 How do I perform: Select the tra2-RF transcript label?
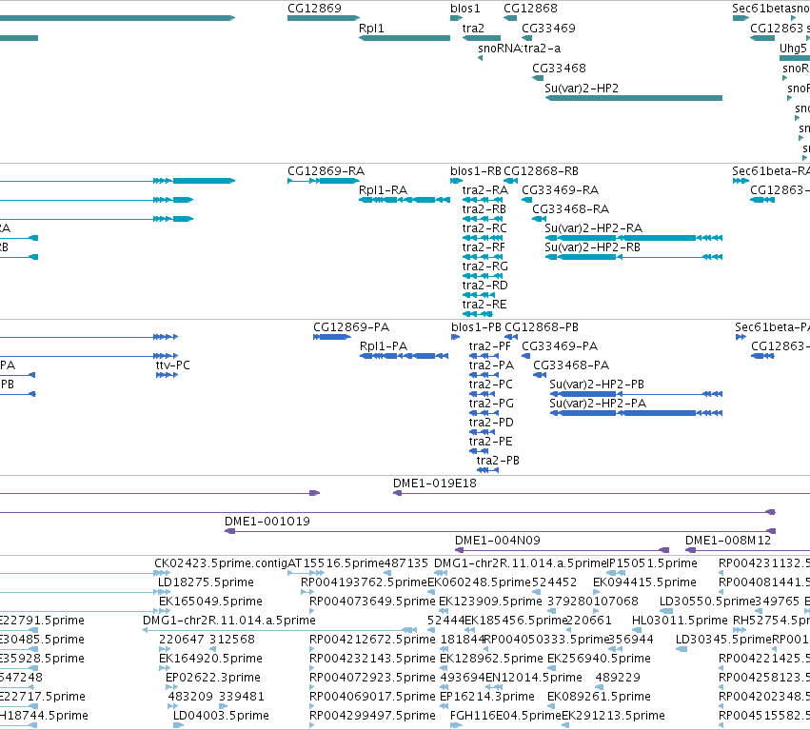pyautogui.click(x=484, y=247)
